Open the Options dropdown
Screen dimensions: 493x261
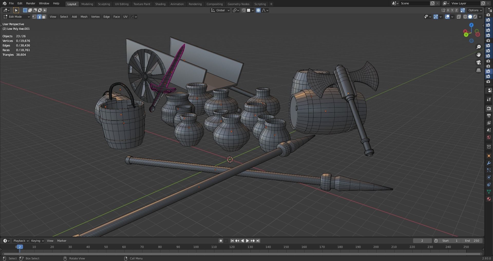coord(475,10)
